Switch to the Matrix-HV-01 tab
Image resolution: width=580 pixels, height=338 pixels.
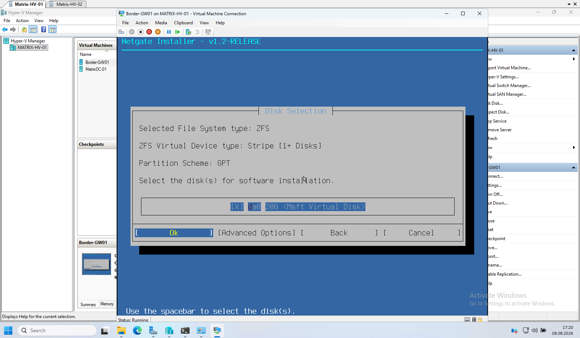(26, 4)
